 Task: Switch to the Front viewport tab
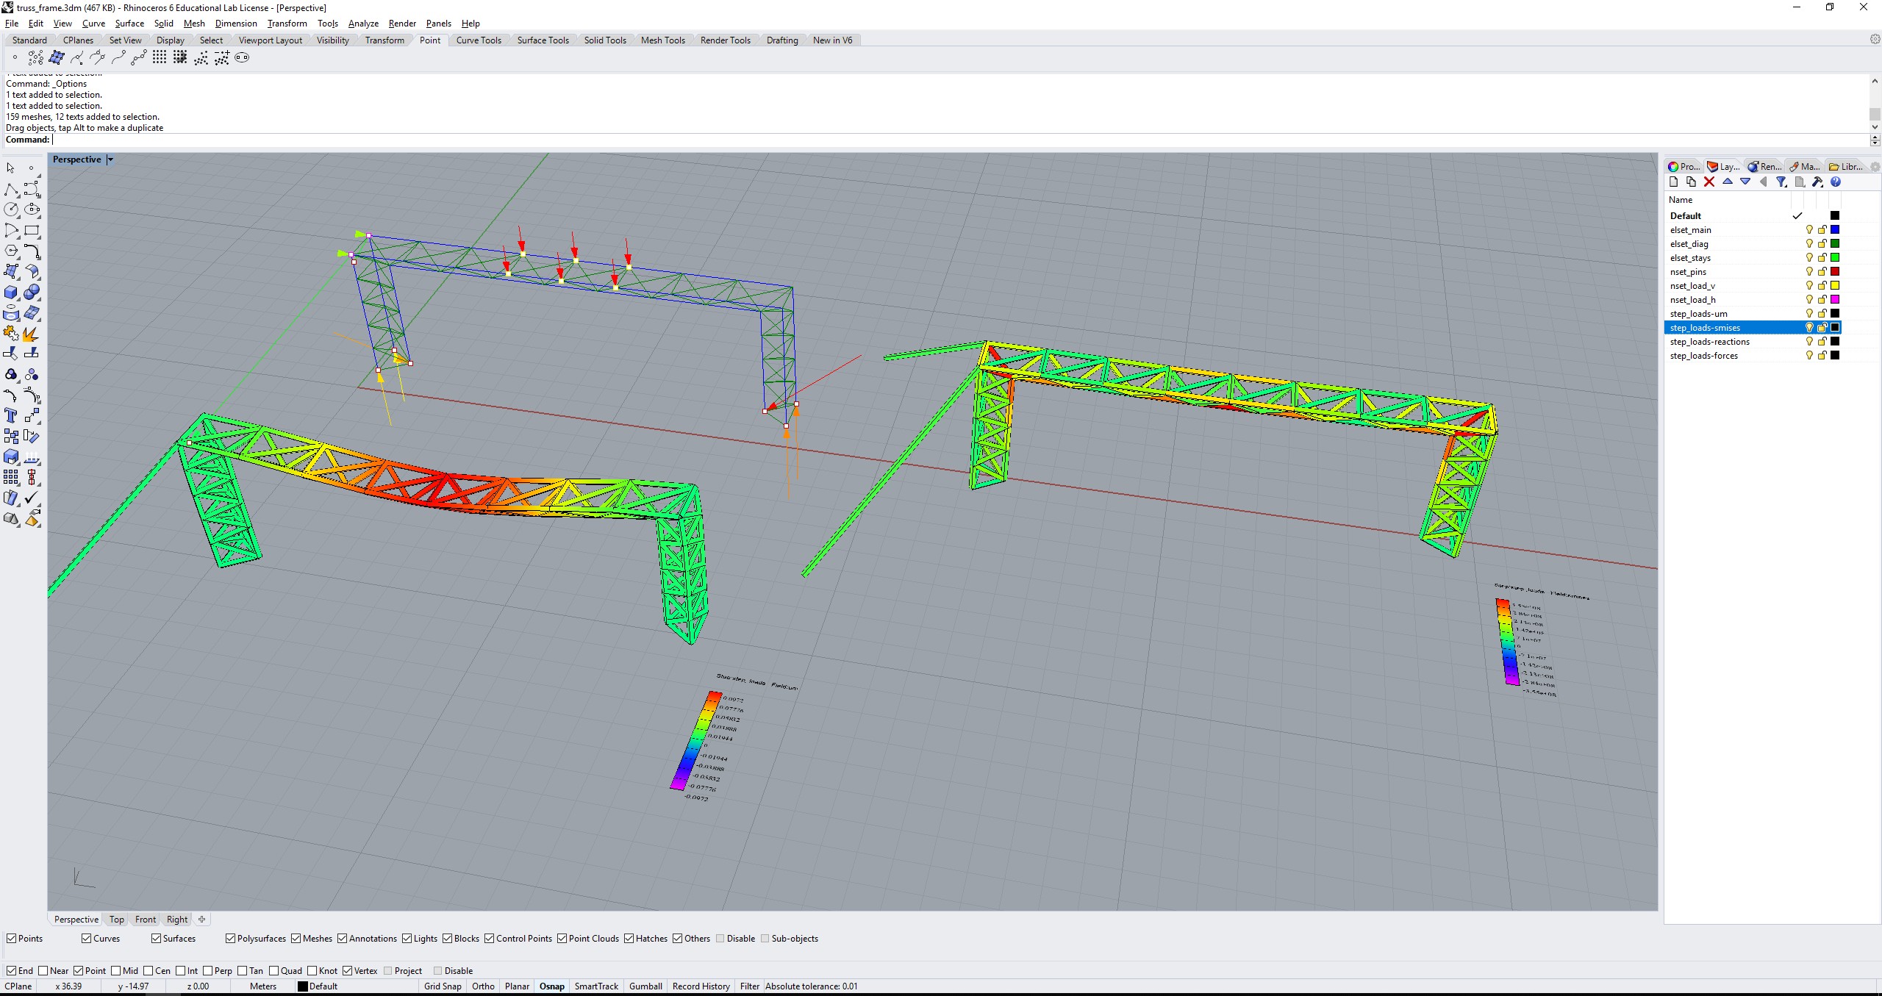(x=145, y=919)
